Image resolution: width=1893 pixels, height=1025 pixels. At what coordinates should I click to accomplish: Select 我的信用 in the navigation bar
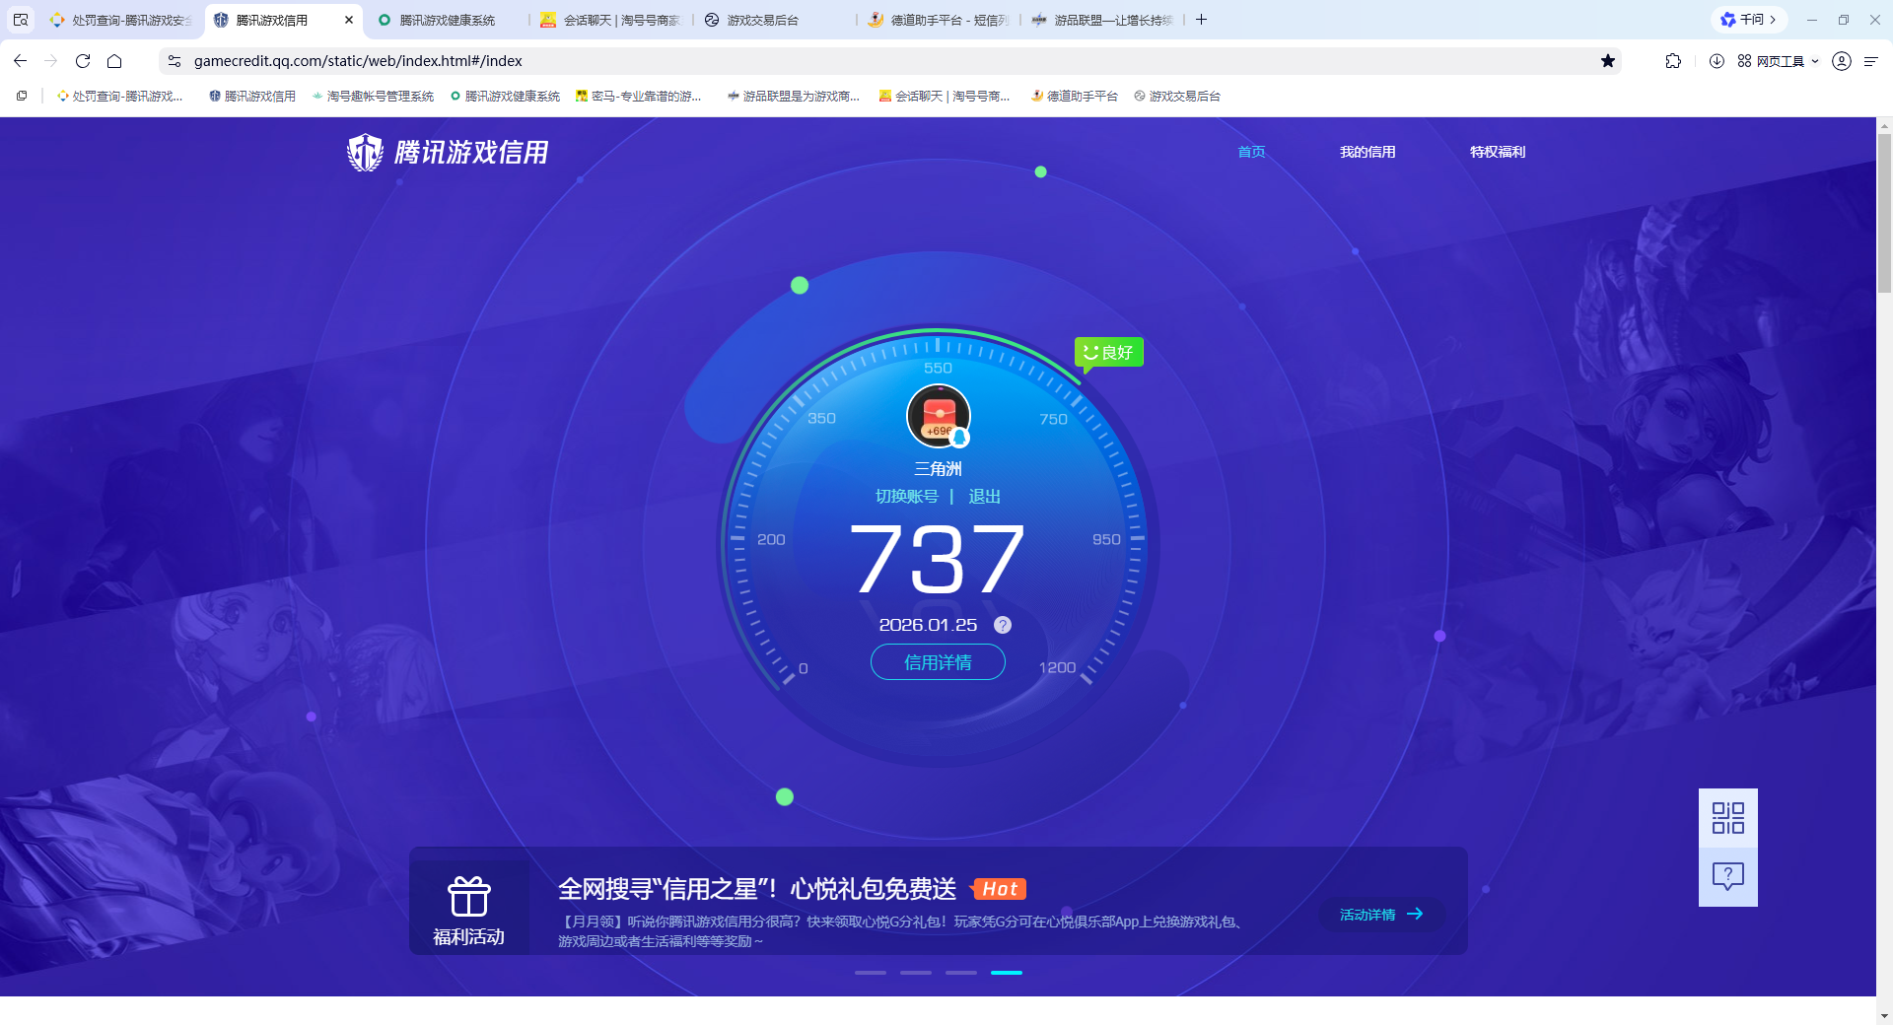[x=1367, y=152]
